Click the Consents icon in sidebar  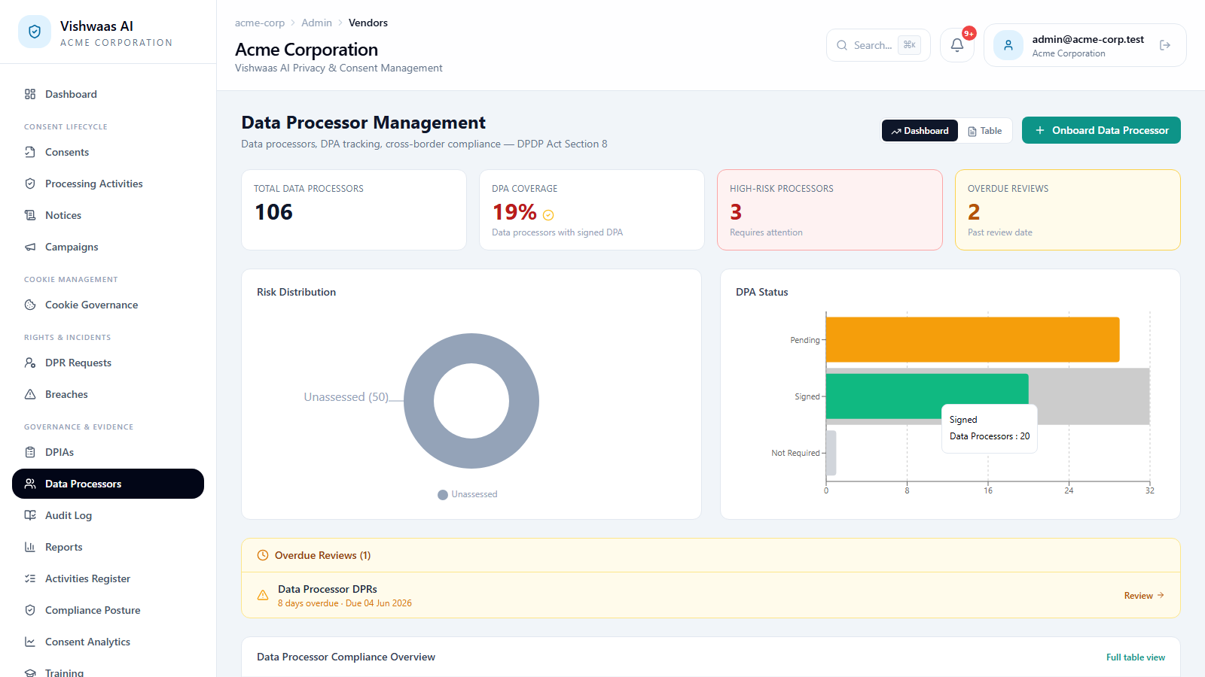30,152
